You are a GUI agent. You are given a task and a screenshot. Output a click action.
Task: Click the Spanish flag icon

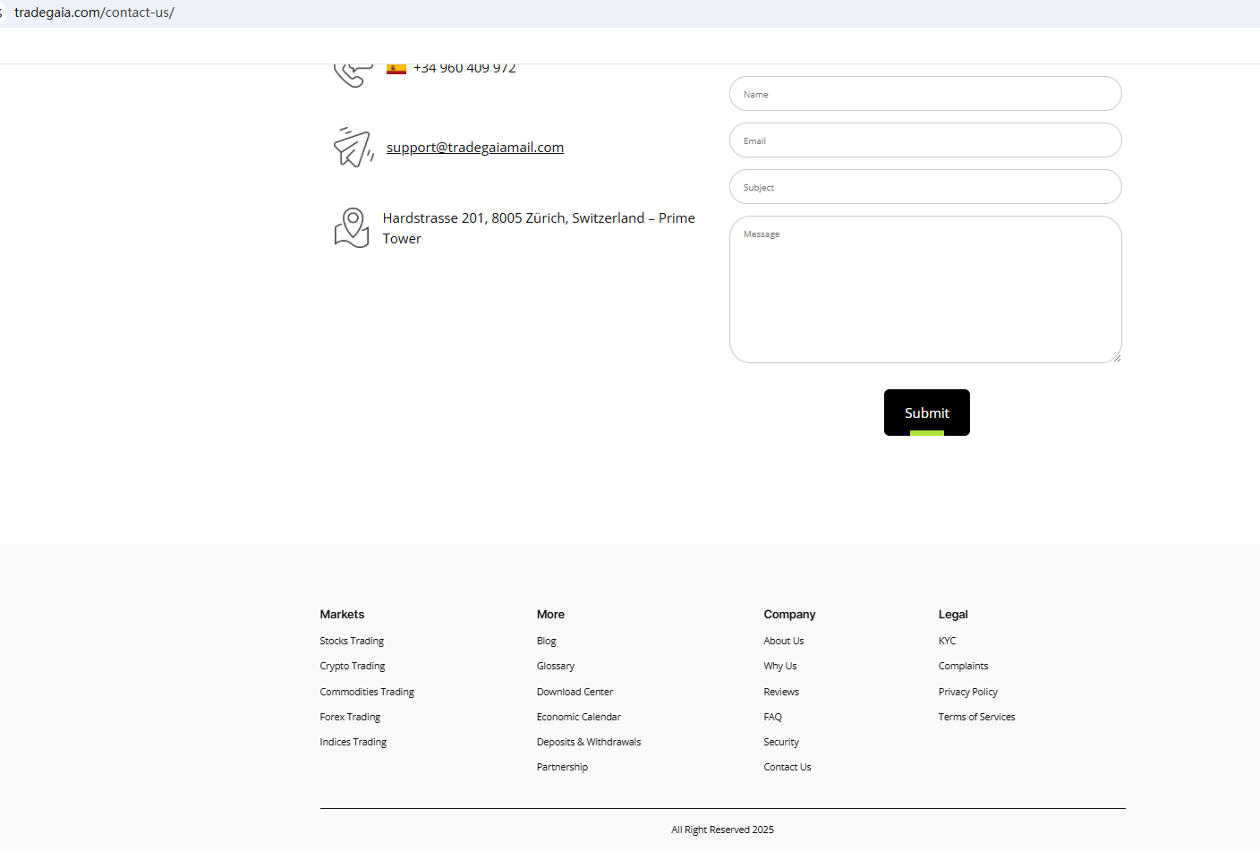pyautogui.click(x=396, y=69)
